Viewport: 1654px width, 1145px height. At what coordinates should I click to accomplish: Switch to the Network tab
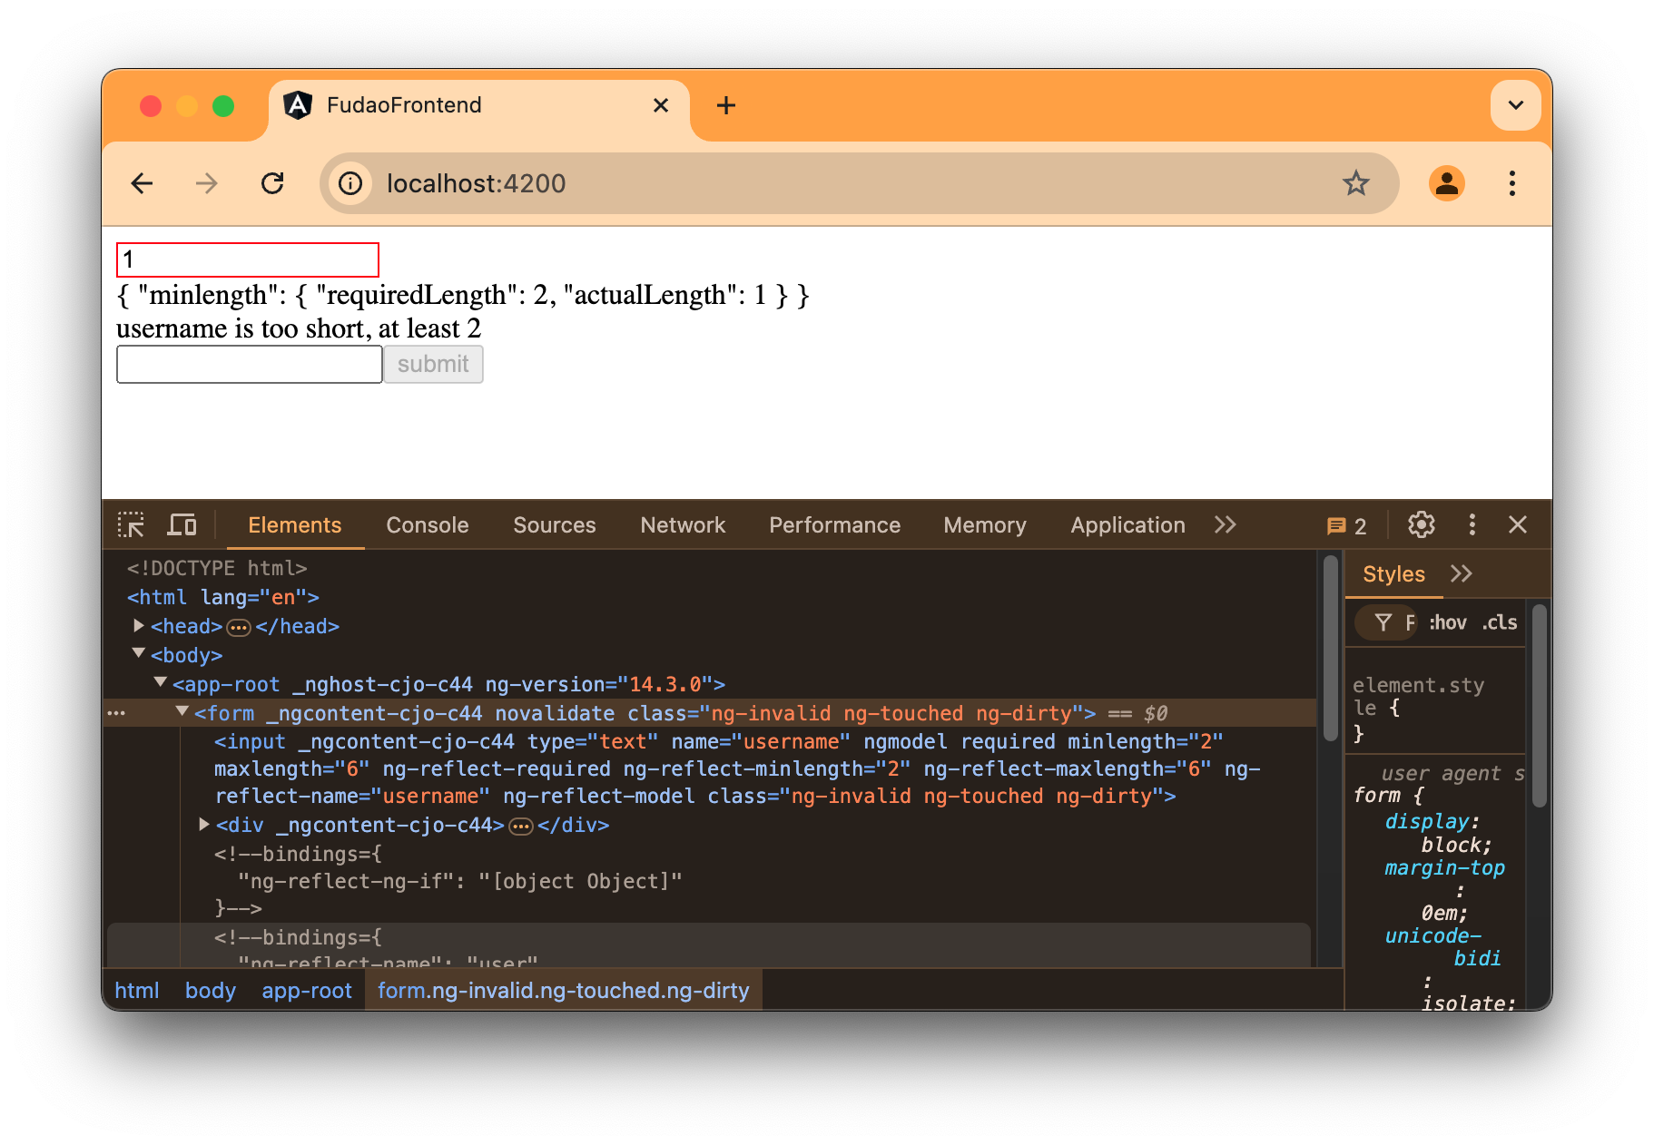pyautogui.click(x=682, y=524)
